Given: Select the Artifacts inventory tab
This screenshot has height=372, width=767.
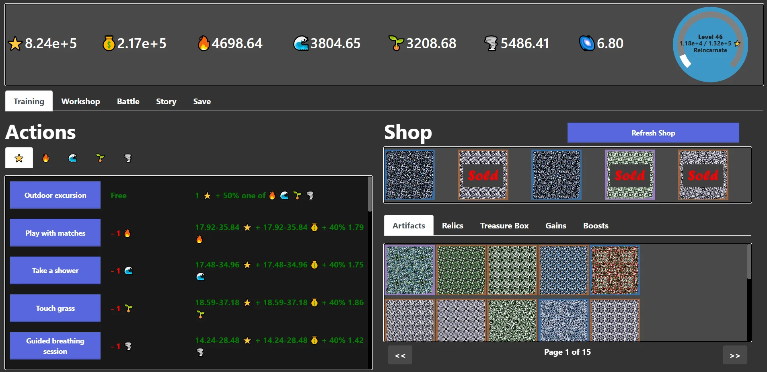Looking at the screenshot, I should tap(409, 225).
